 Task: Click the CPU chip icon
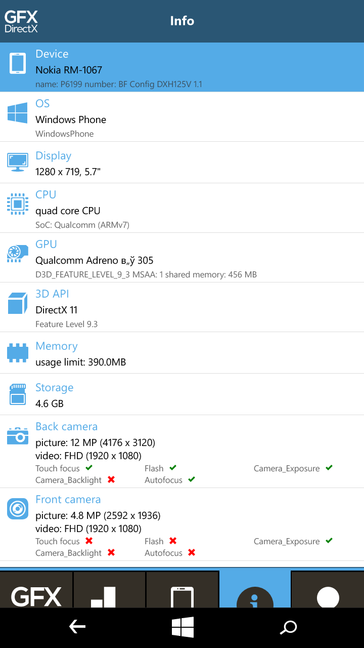click(17, 204)
